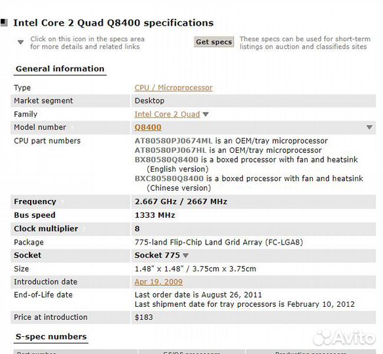The width and height of the screenshot is (383, 354).
Task: Open the Q8400 model number link
Action: (148, 127)
